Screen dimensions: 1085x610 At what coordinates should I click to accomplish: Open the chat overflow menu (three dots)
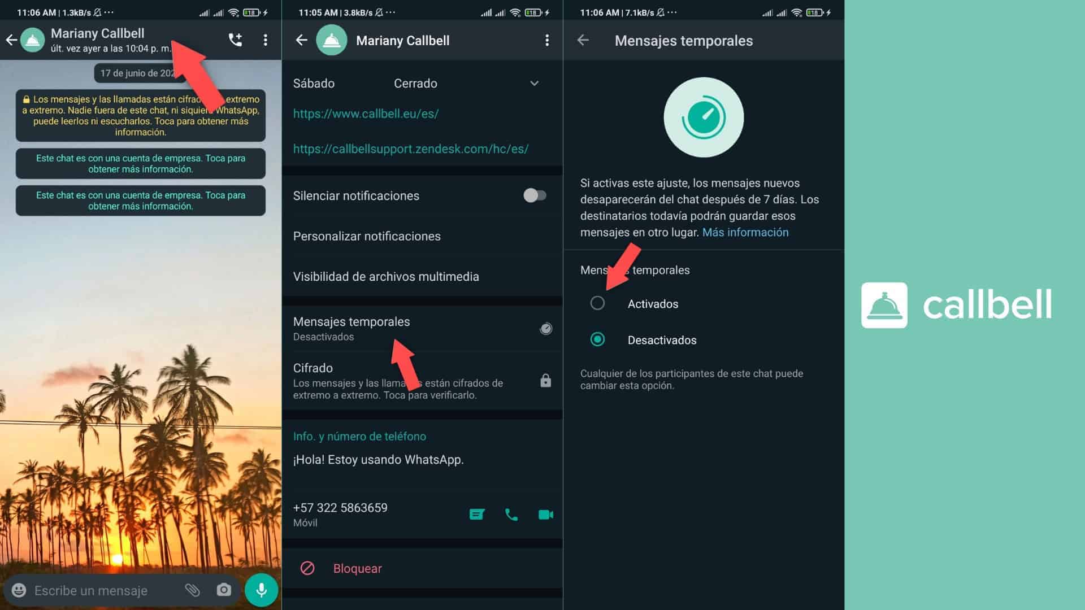coord(265,40)
